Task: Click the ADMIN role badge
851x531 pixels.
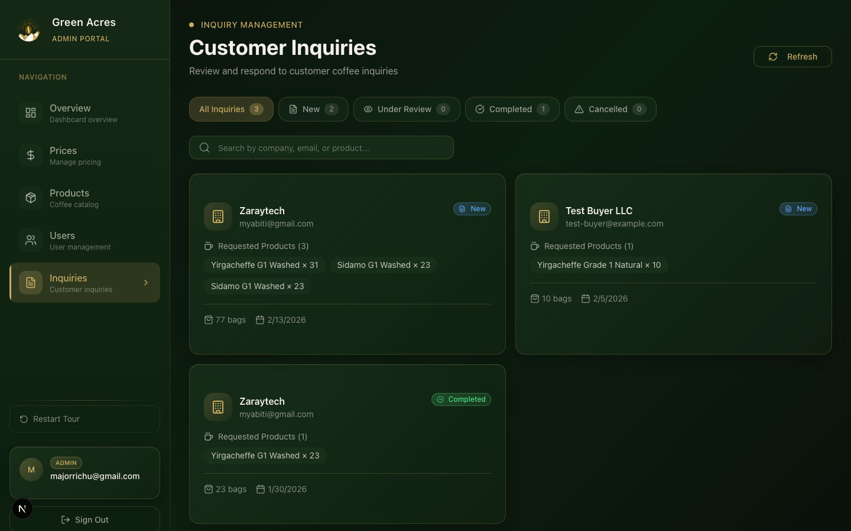Action: 66,463
